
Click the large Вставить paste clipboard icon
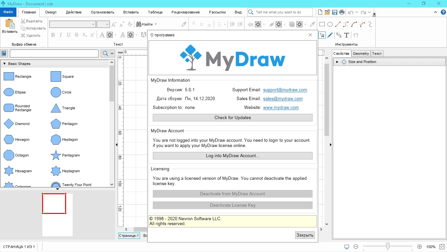(10, 24)
